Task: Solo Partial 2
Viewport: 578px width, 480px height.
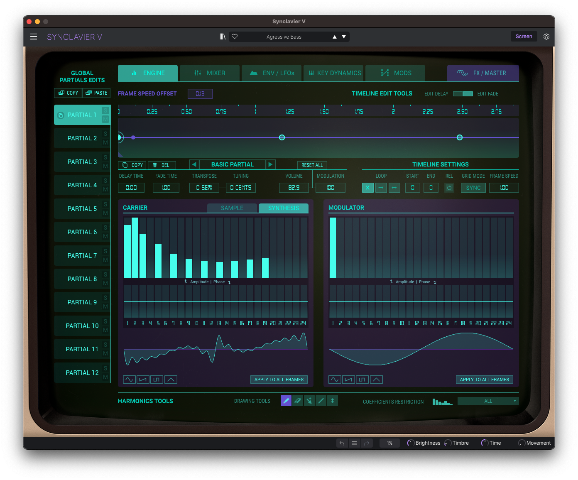Action: pyautogui.click(x=105, y=134)
